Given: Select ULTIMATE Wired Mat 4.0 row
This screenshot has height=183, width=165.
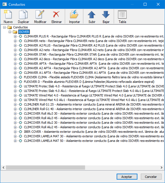Looking at the screenshot, I should [94, 95].
